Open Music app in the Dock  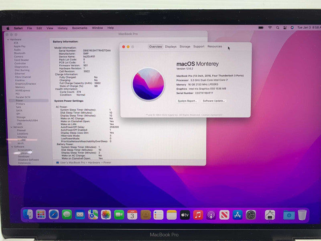[x=198, y=214]
